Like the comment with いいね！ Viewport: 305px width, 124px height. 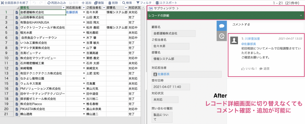pyautogui.click(x=249, y=69)
